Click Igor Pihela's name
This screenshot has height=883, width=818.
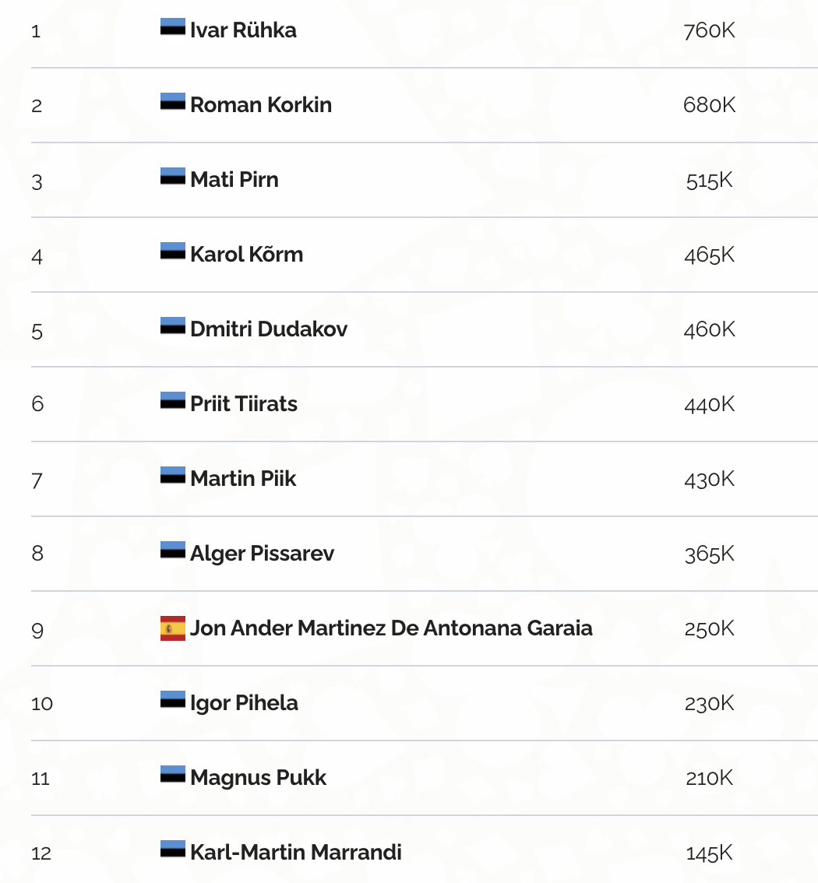(x=244, y=703)
